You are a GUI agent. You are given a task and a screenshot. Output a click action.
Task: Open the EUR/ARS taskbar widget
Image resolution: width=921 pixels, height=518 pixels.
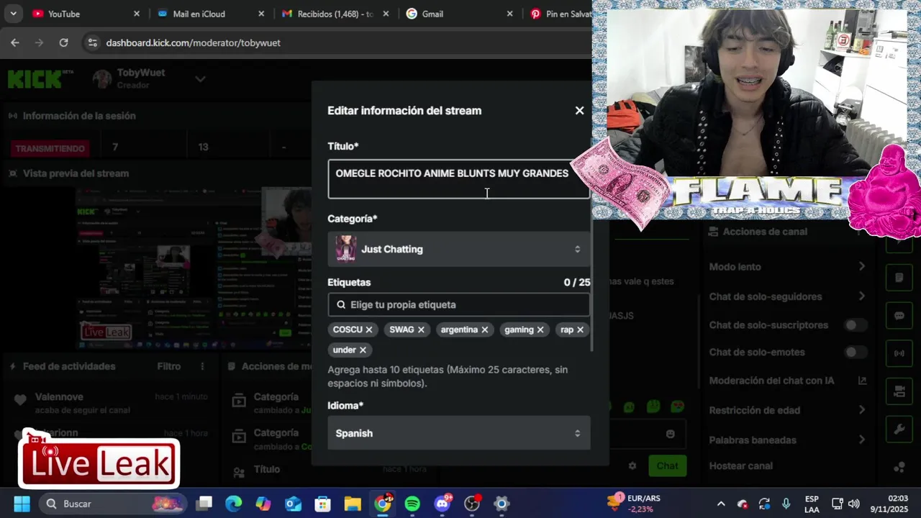[635, 504]
